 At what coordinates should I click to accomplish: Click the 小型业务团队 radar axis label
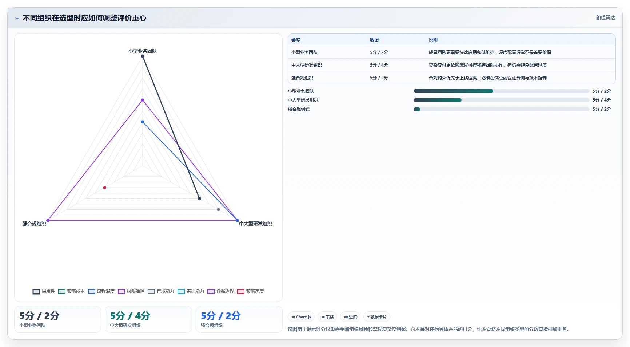[143, 51]
